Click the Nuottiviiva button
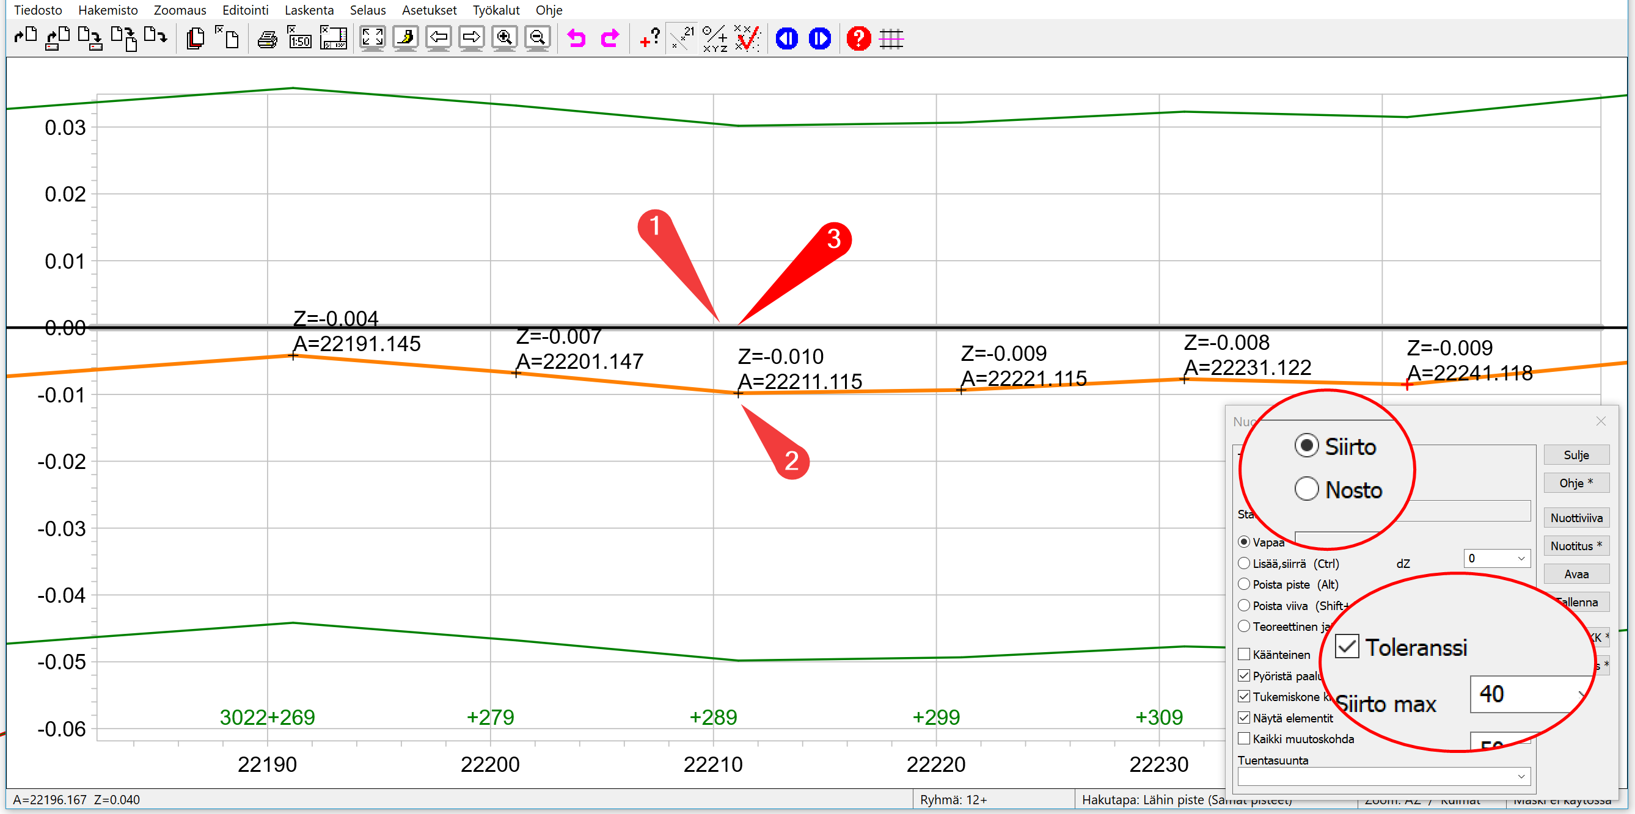The image size is (1635, 814). (1576, 518)
